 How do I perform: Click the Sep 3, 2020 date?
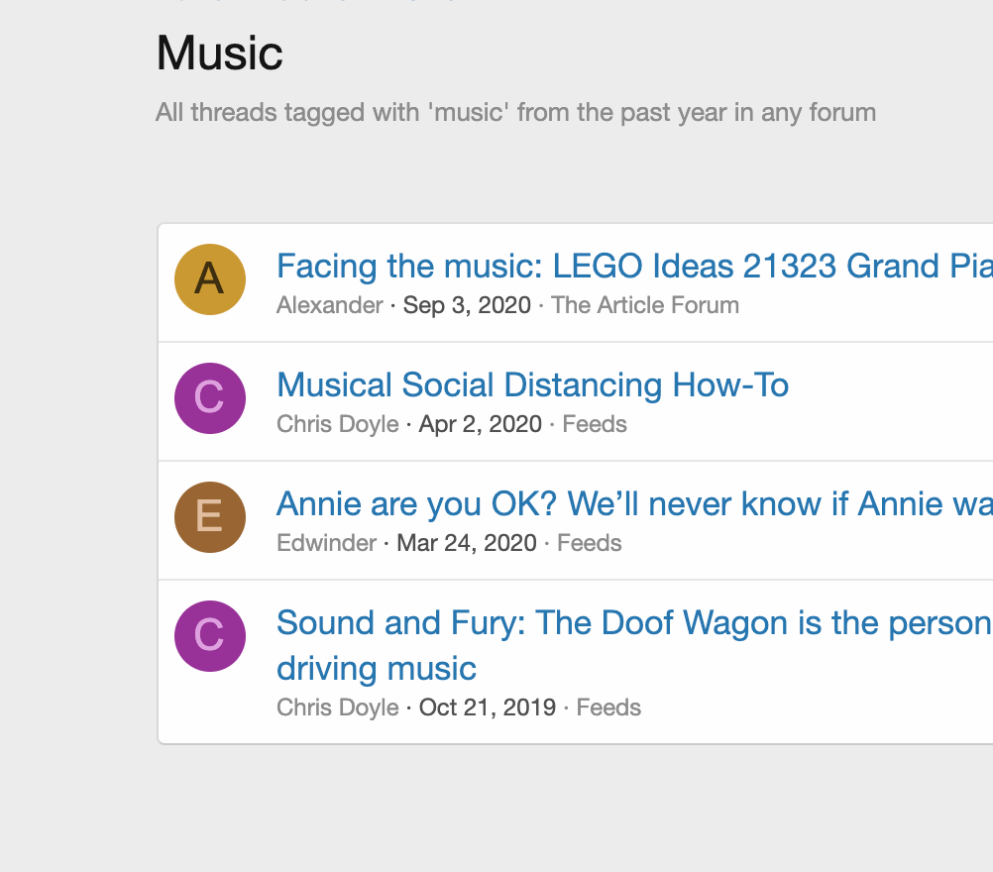467,305
